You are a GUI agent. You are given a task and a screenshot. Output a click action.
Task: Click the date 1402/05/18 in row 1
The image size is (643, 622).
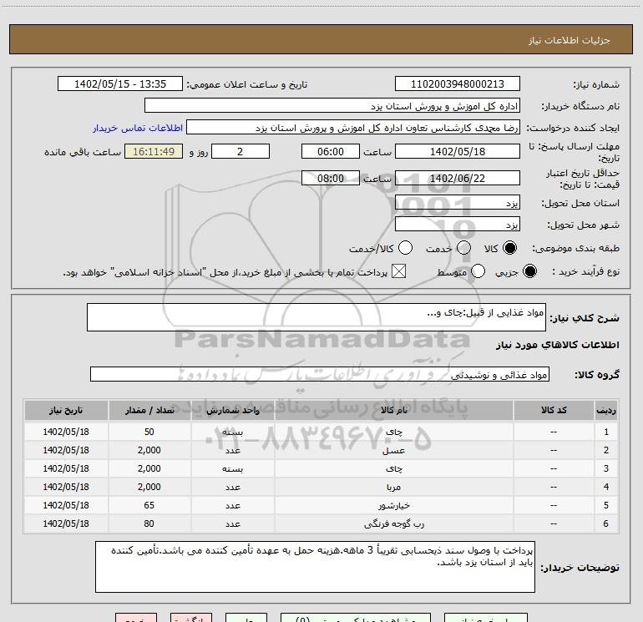click(66, 432)
